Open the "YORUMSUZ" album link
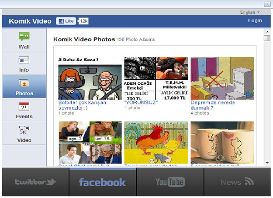This screenshot has width=273, height=198. tap(141, 102)
